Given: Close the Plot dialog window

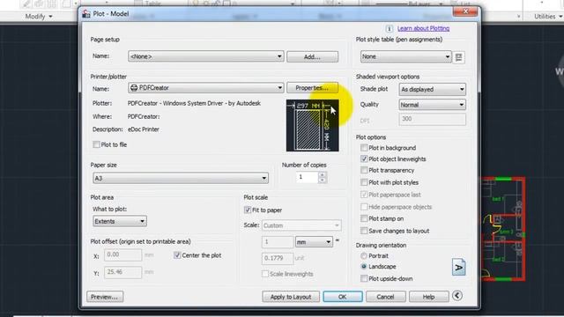Looking at the screenshot, I should [465, 11].
